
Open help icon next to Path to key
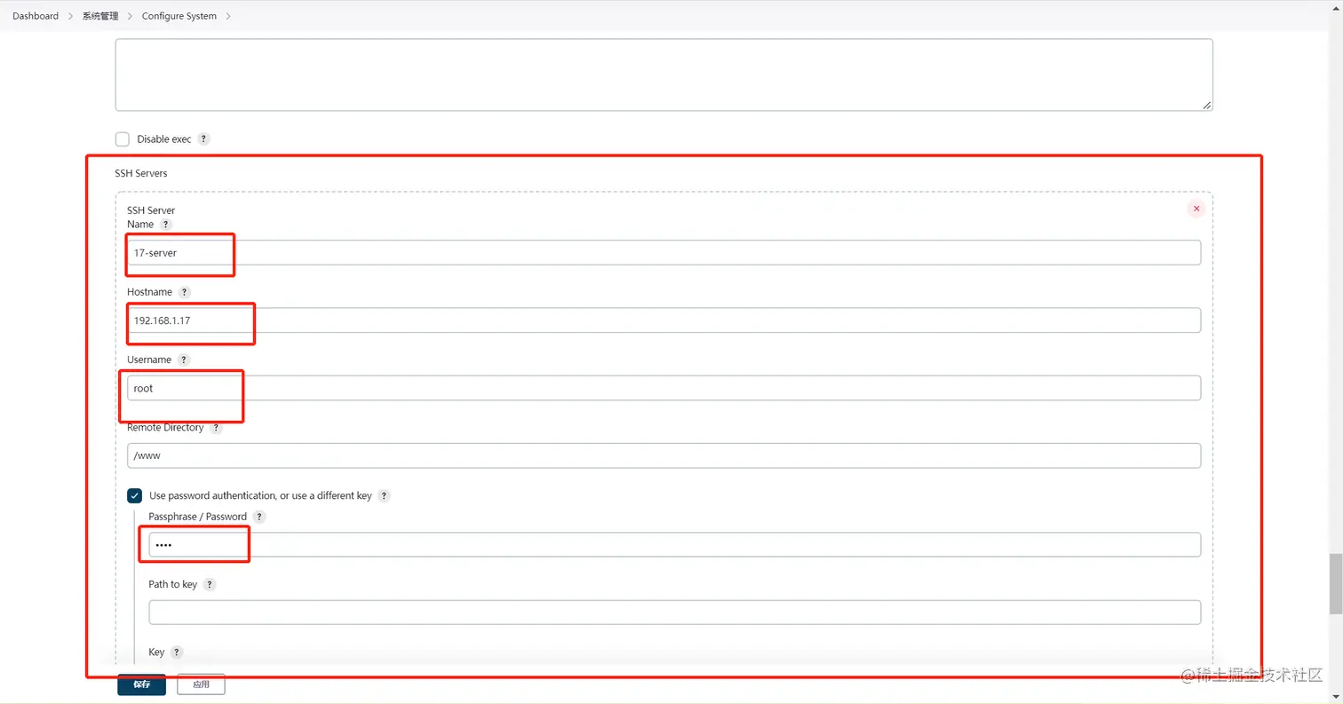pyautogui.click(x=210, y=585)
